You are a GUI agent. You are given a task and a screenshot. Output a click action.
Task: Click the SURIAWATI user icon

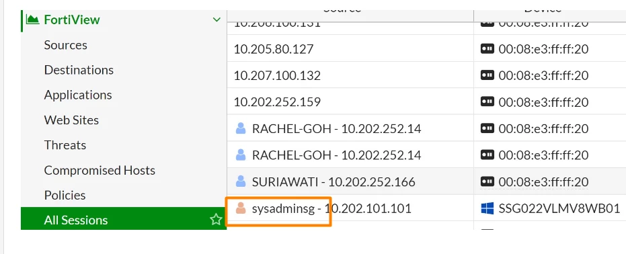tap(241, 181)
